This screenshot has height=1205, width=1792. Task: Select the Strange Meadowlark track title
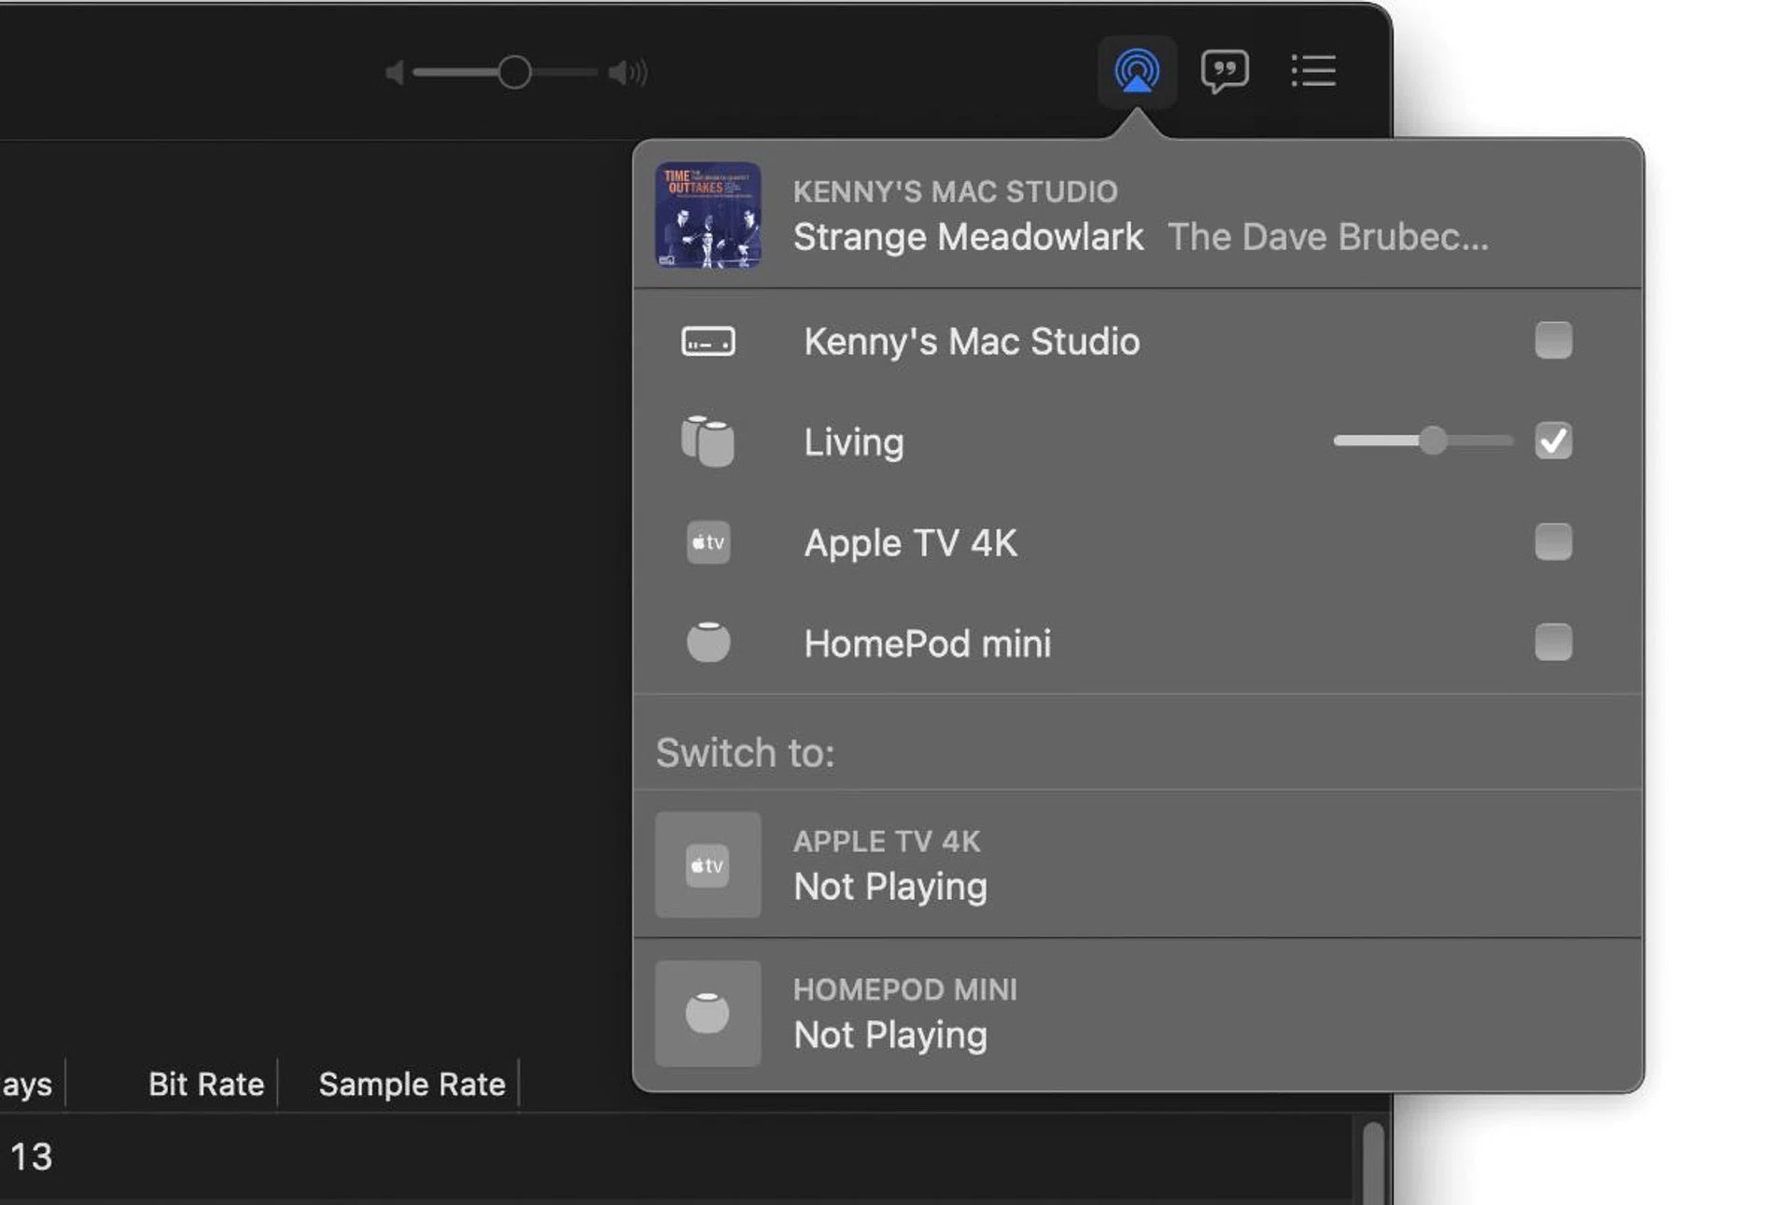pos(968,237)
